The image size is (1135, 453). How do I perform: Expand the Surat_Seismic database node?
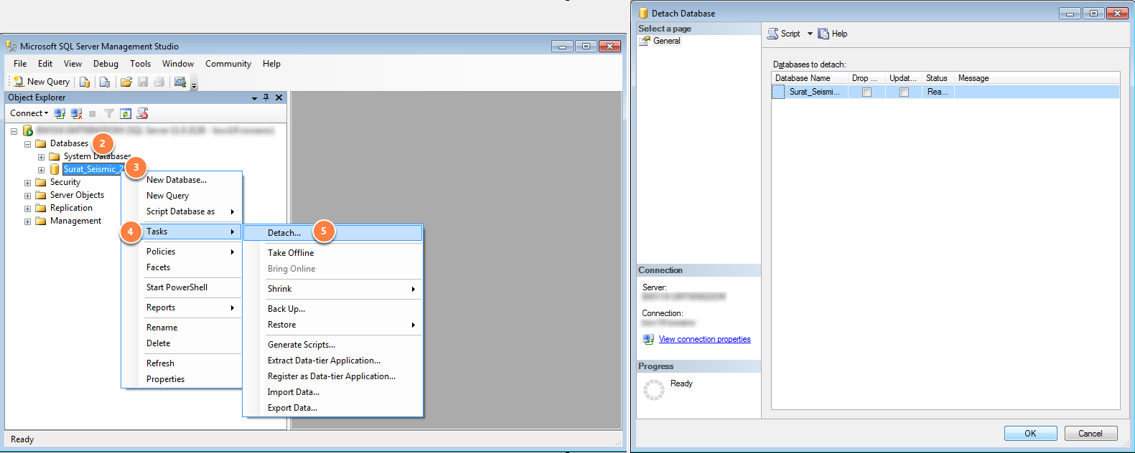(41, 170)
